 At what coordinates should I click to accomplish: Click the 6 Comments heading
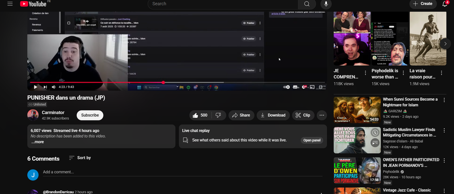pyautogui.click(x=43, y=159)
